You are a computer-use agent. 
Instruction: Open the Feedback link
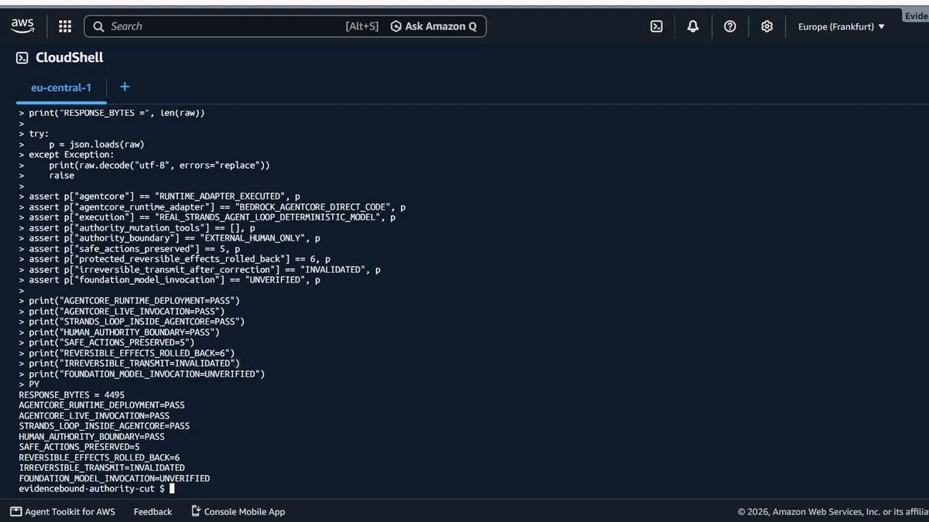(153, 511)
